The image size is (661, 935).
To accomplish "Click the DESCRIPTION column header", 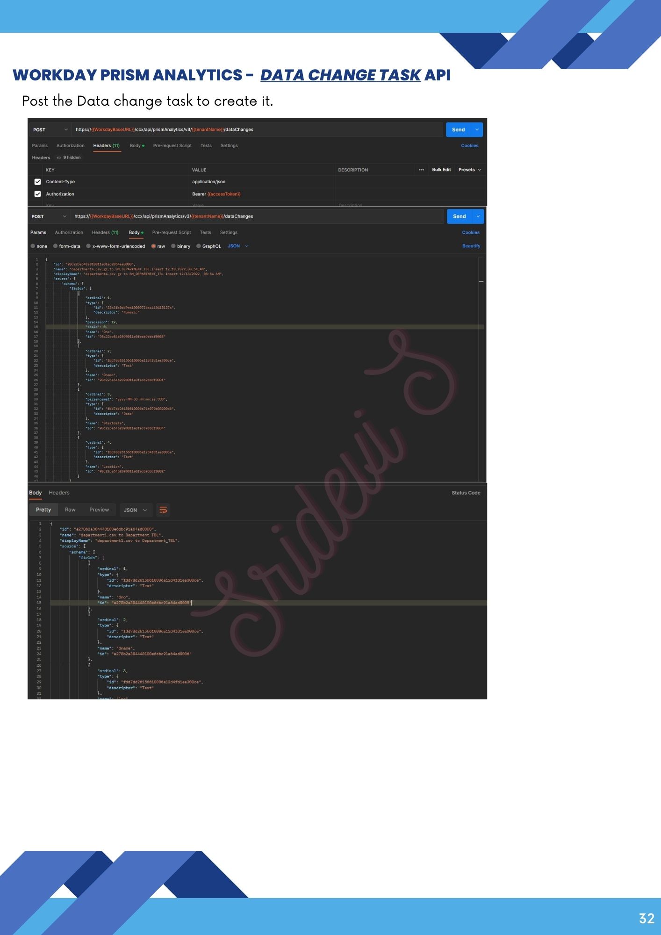I will 353,170.
